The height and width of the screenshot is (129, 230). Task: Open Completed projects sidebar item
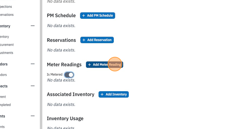5,105
